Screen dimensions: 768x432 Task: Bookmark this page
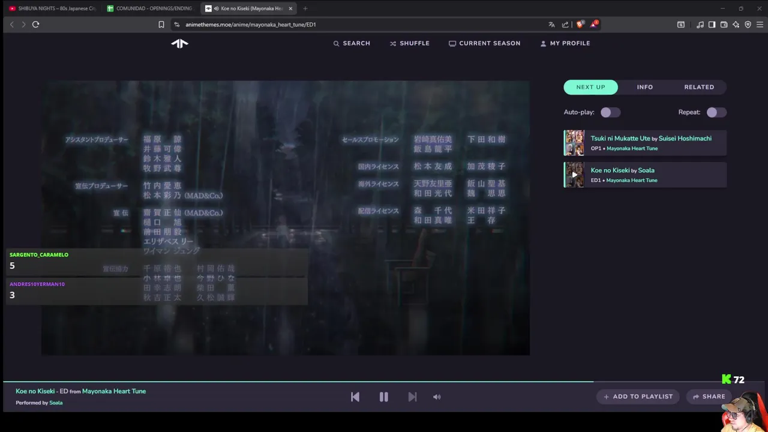click(x=161, y=25)
